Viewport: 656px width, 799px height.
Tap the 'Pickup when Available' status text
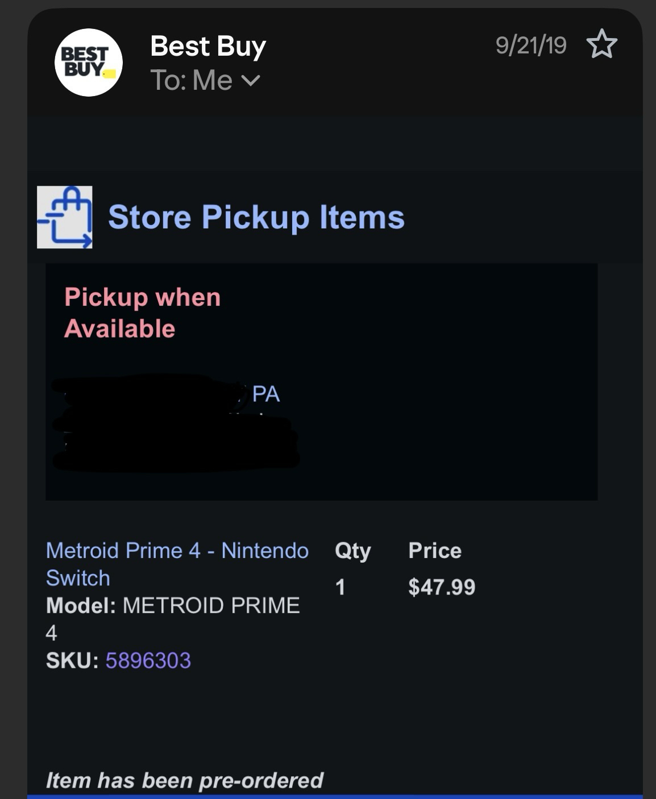point(142,313)
